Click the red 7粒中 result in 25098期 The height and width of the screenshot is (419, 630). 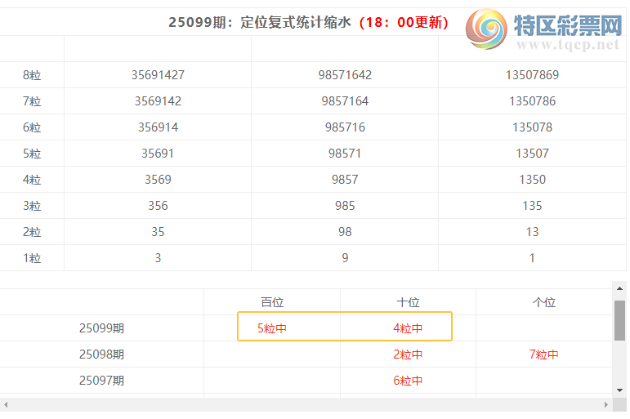tap(543, 354)
